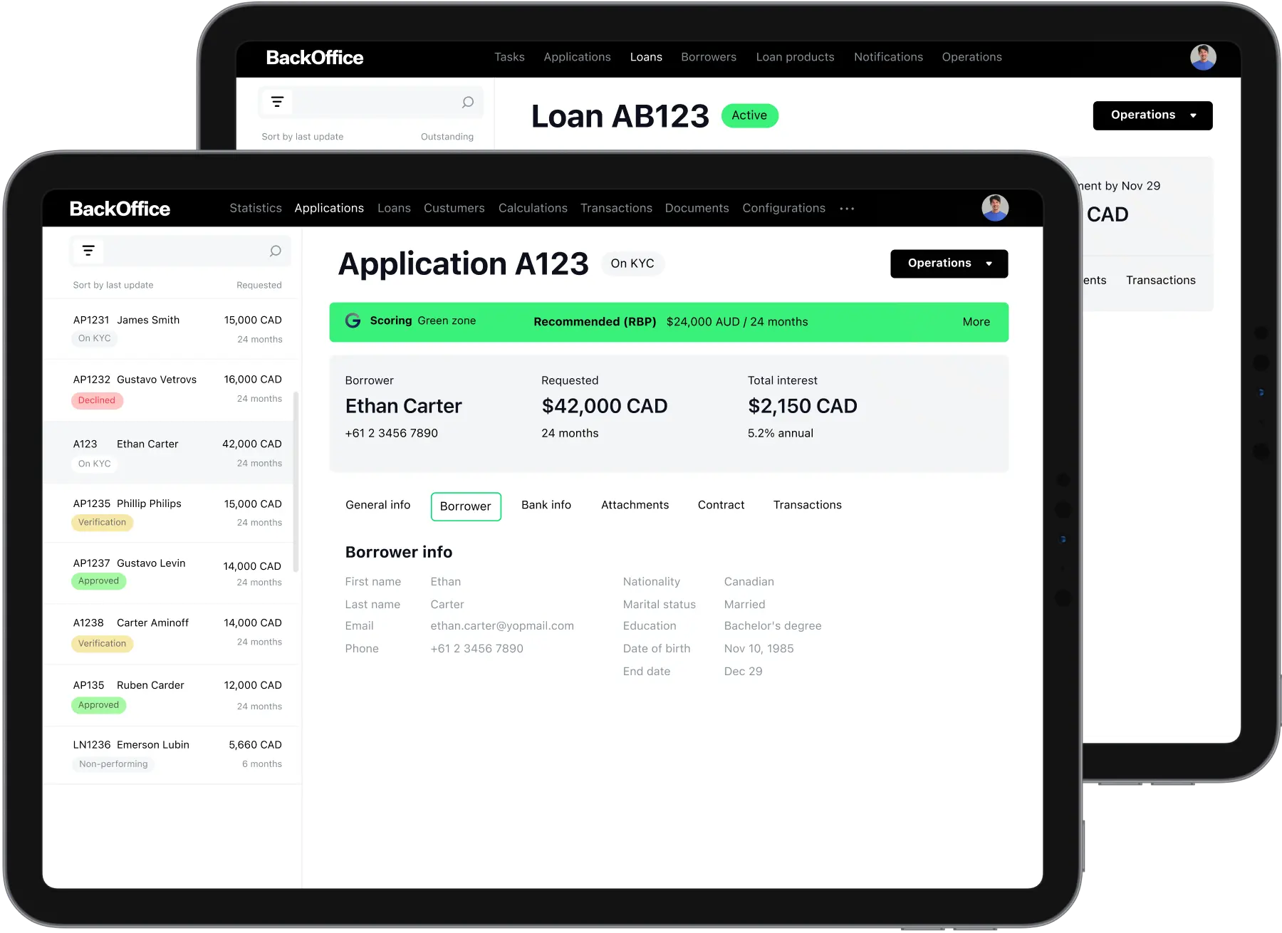The image size is (1282, 933).
Task: Click Sort by last update in Applications list
Action: click(x=113, y=285)
